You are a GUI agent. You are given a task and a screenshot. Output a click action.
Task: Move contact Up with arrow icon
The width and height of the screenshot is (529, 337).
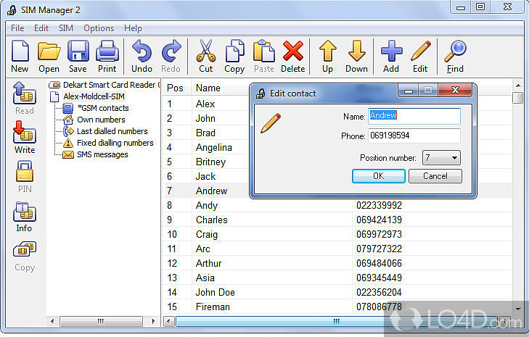click(x=328, y=52)
